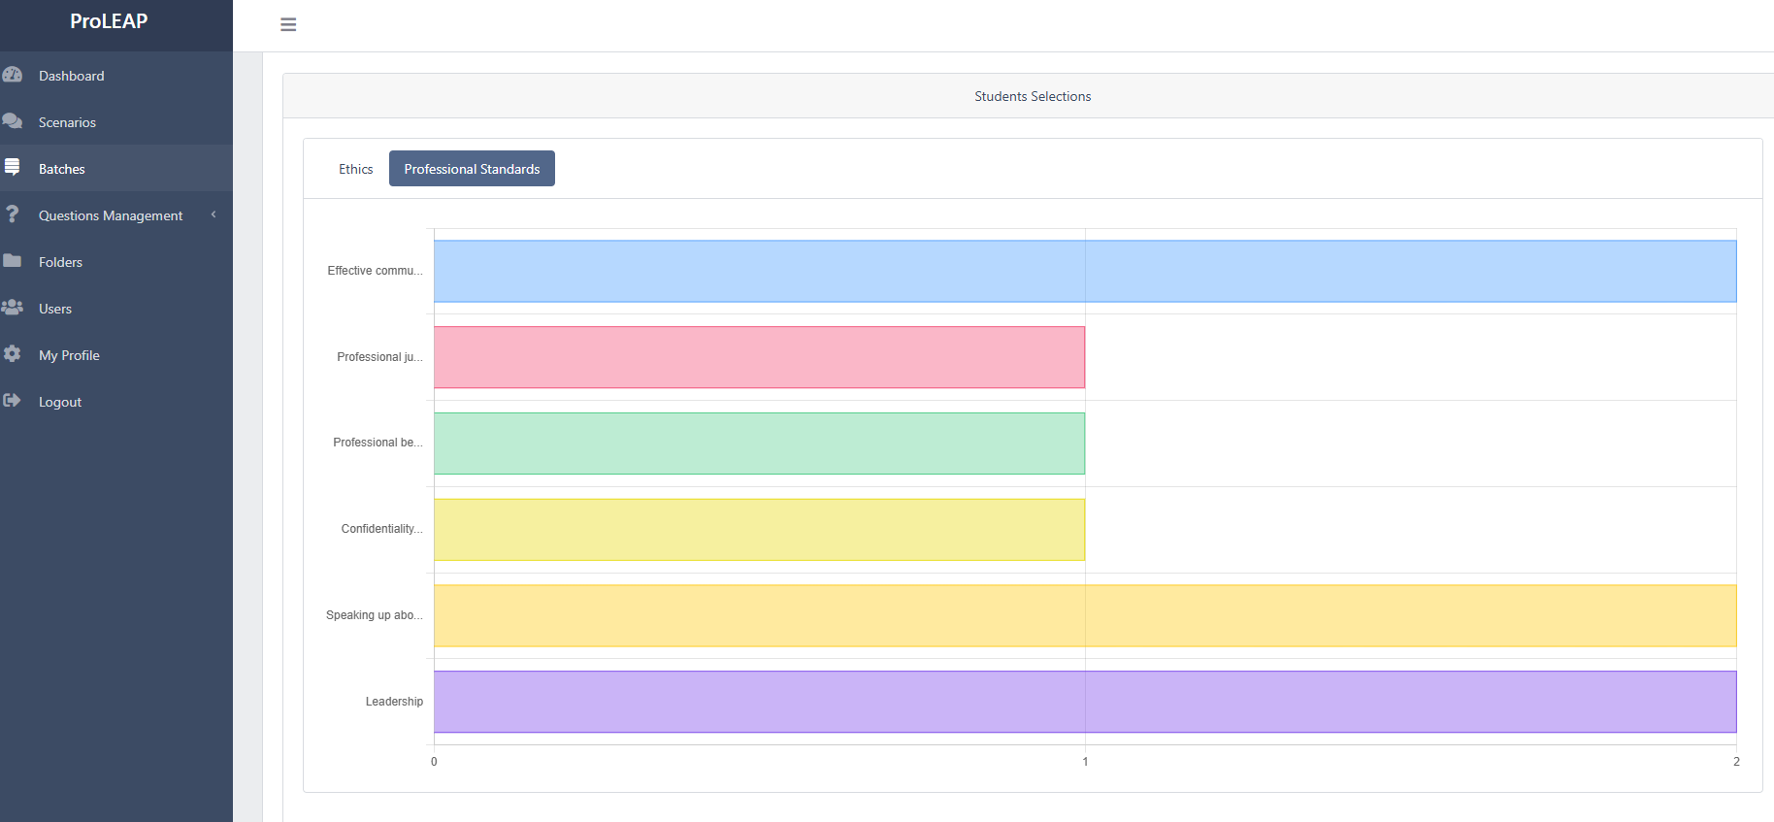Click the 'Effective commu...' axis label

[x=375, y=271]
